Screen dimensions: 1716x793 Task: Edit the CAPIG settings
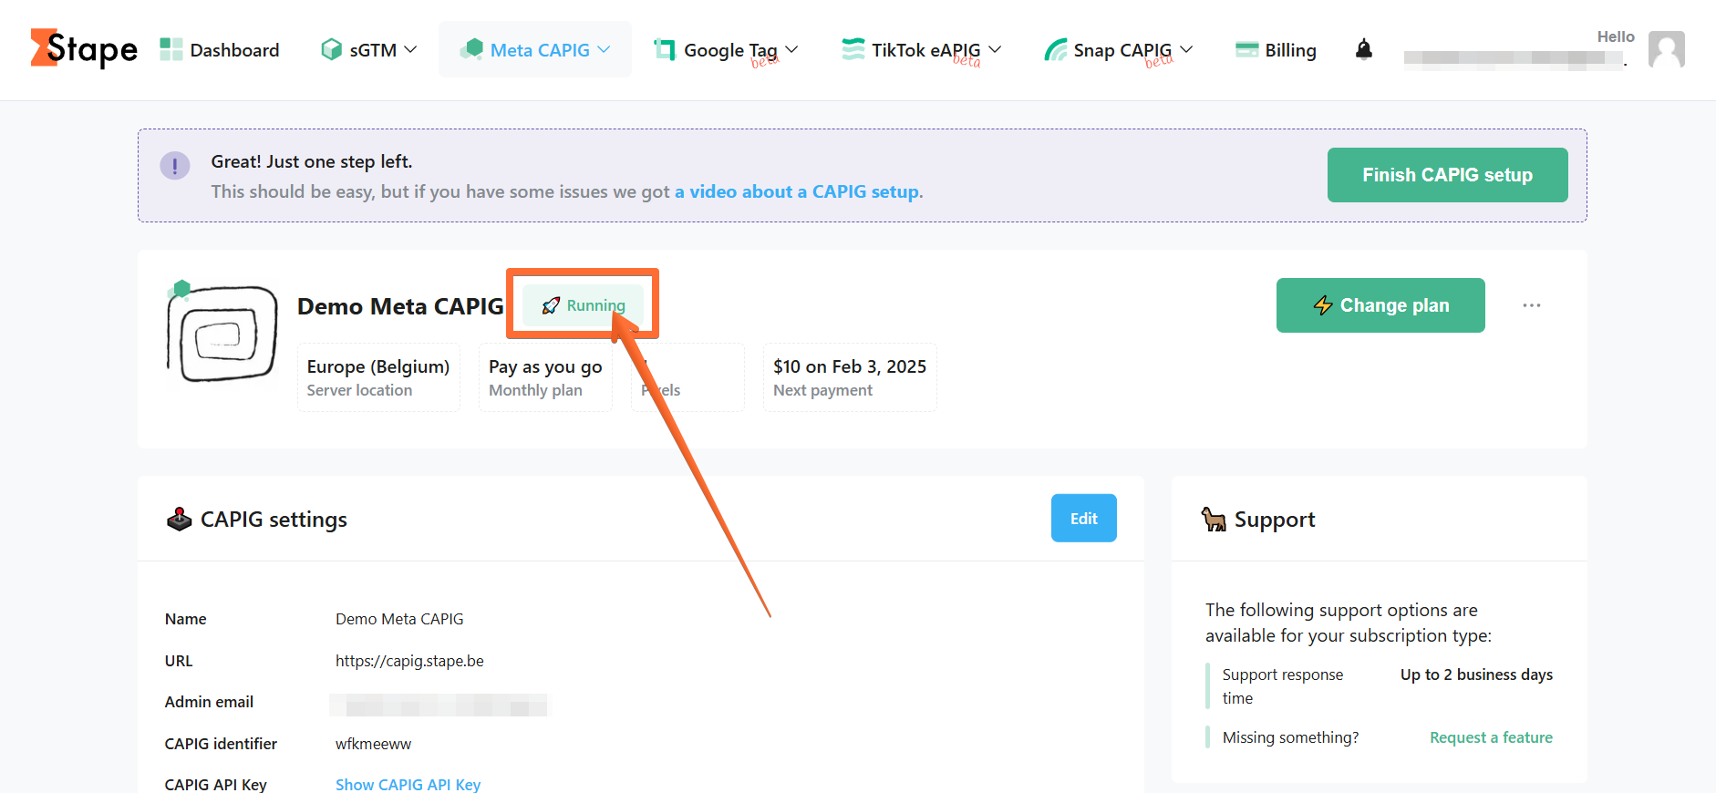[1083, 518]
